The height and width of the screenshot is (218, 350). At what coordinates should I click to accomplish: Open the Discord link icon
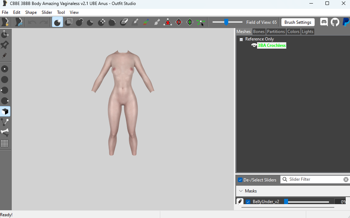click(x=324, y=22)
